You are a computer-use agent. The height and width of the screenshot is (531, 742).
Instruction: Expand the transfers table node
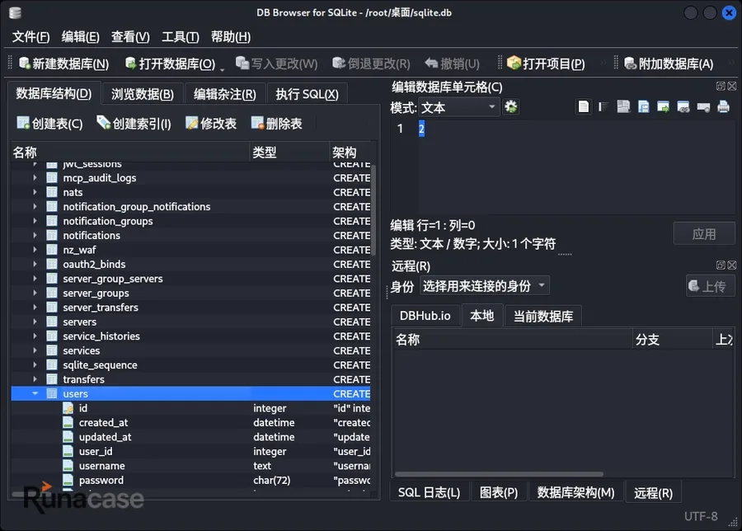(x=35, y=379)
